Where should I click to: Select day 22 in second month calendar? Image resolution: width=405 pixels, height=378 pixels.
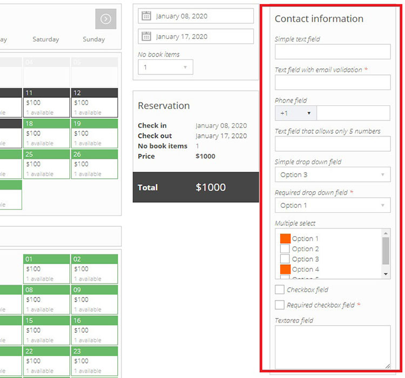coord(46,361)
